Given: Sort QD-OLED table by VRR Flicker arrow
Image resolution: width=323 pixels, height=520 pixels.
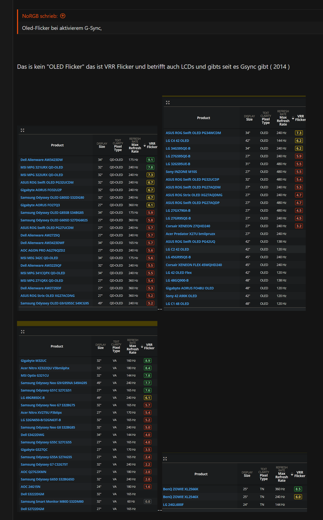Looking at the screenshot, I should tap(145, 145).
